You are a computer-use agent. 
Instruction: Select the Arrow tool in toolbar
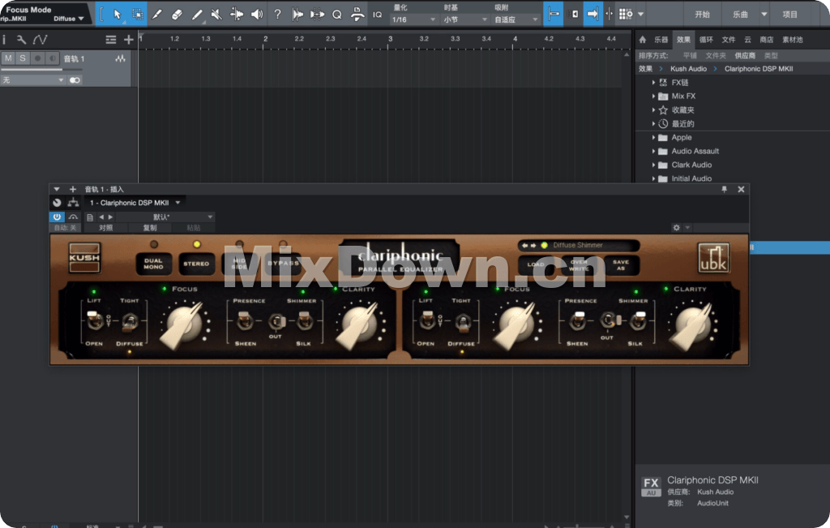click(117, 15)
